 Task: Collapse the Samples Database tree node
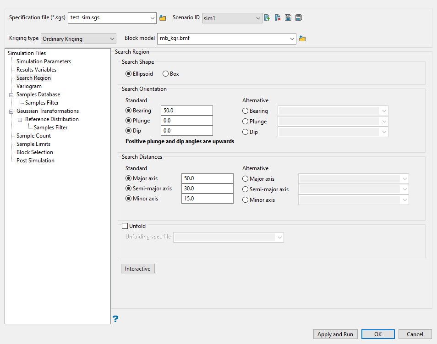(11, 94)
